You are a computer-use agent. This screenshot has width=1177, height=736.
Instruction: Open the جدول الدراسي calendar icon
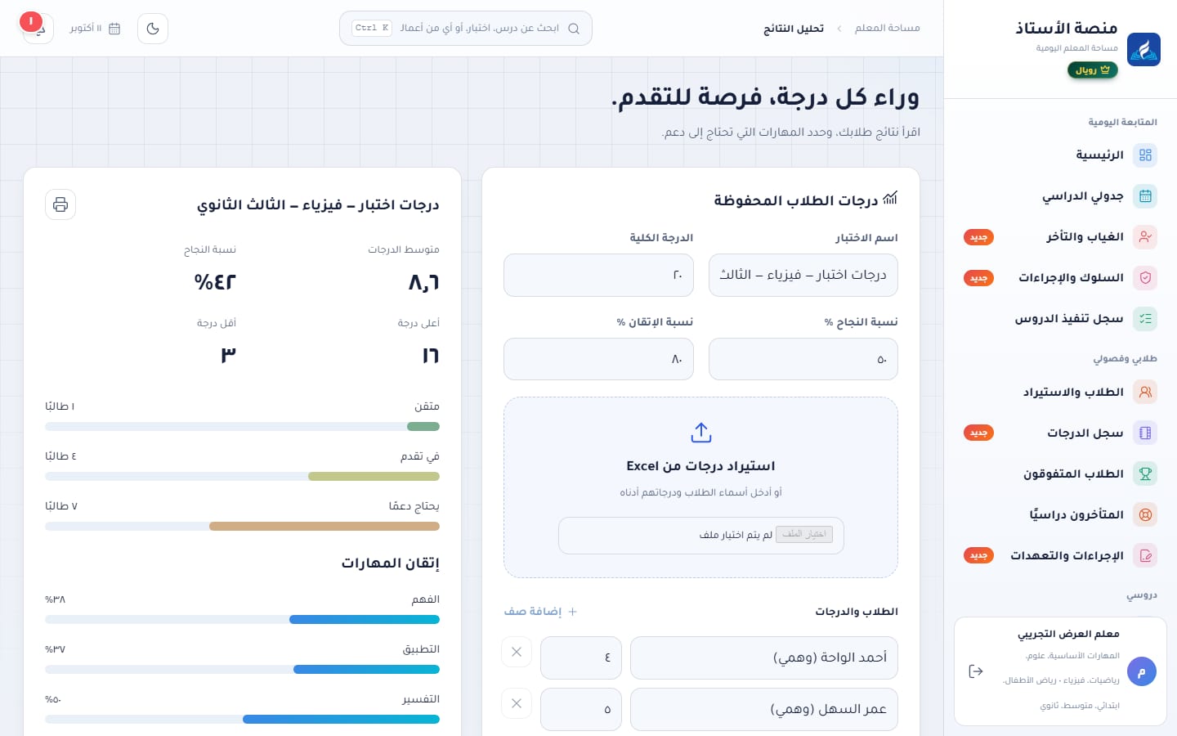(x=1145, y=195)
